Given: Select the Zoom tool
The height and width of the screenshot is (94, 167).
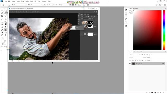Looking at the screenshot, I should click(6, 35).
